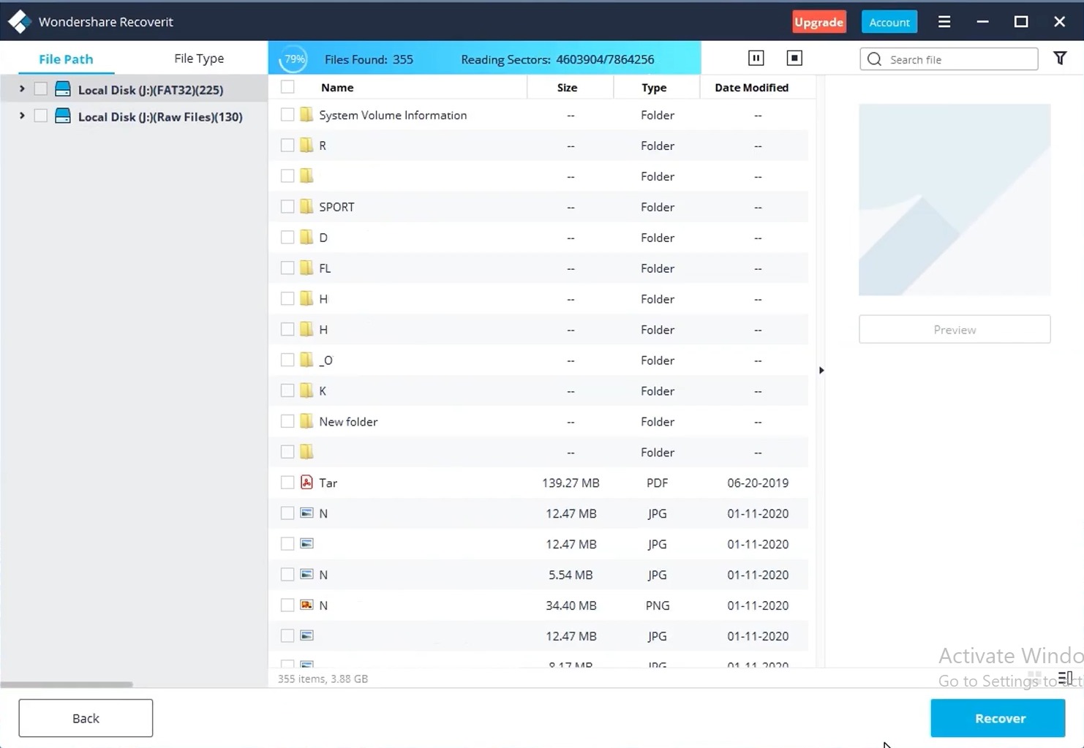
Task: Open the hamburger menu icon
Action: tap(944, 22)
